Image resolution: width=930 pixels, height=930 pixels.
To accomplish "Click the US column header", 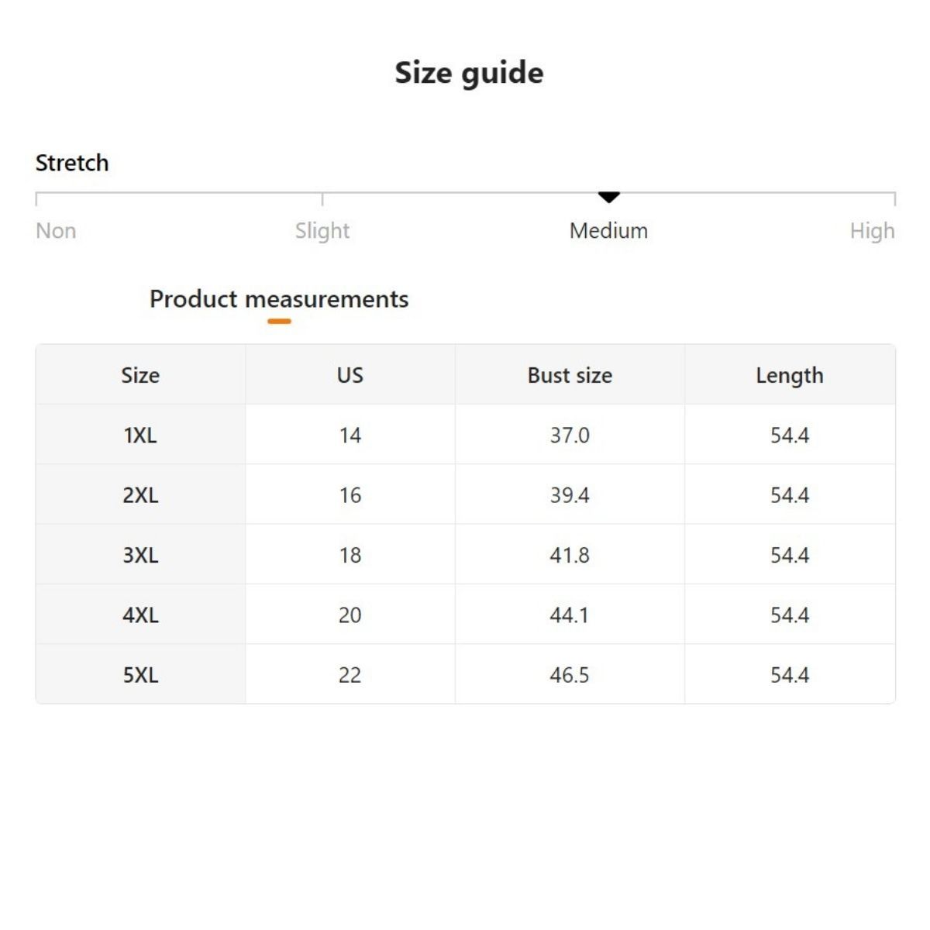I will coord(350,375).
